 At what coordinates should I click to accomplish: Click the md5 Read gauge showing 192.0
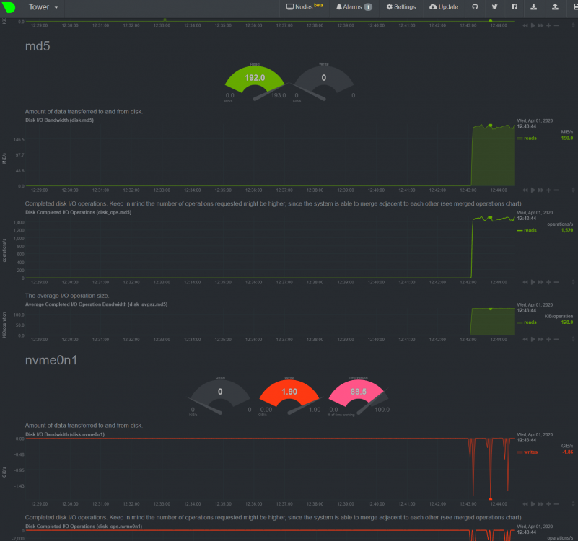[255, 82]
